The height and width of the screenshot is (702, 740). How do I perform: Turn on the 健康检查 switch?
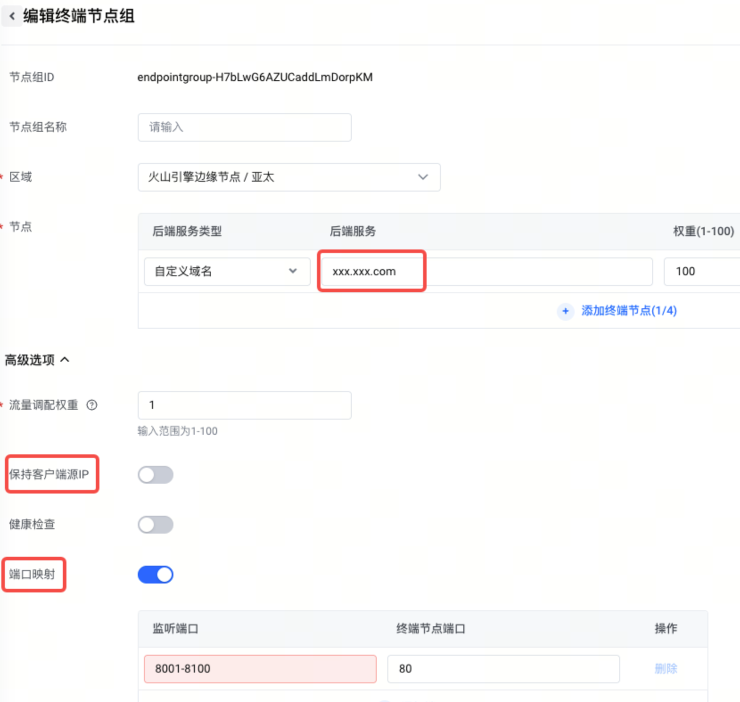click(155, 525)
